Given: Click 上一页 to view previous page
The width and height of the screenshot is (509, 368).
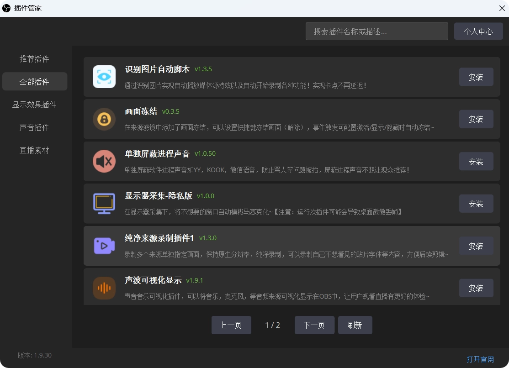Looking at the screenshot, I should coord(231,325).
